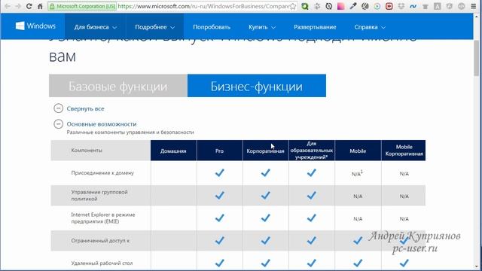Open the gray paw print extension

coord(317,6)
